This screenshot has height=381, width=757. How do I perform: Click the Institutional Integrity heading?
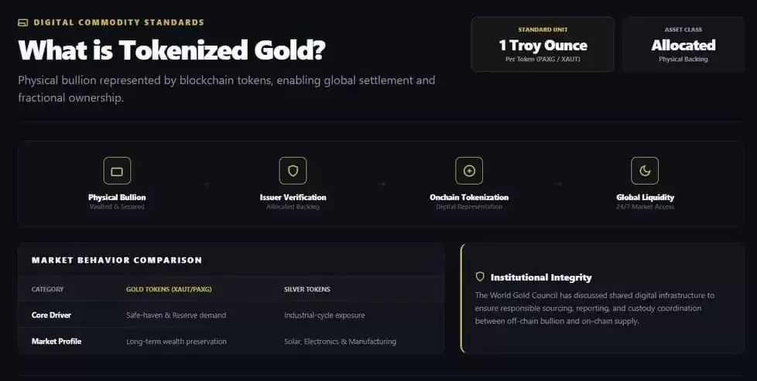point(541,277)
